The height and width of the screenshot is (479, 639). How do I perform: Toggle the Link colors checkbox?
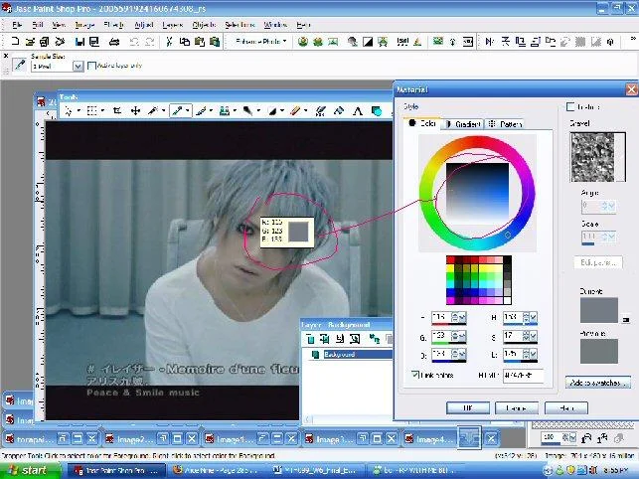click(x=415, y=375)
